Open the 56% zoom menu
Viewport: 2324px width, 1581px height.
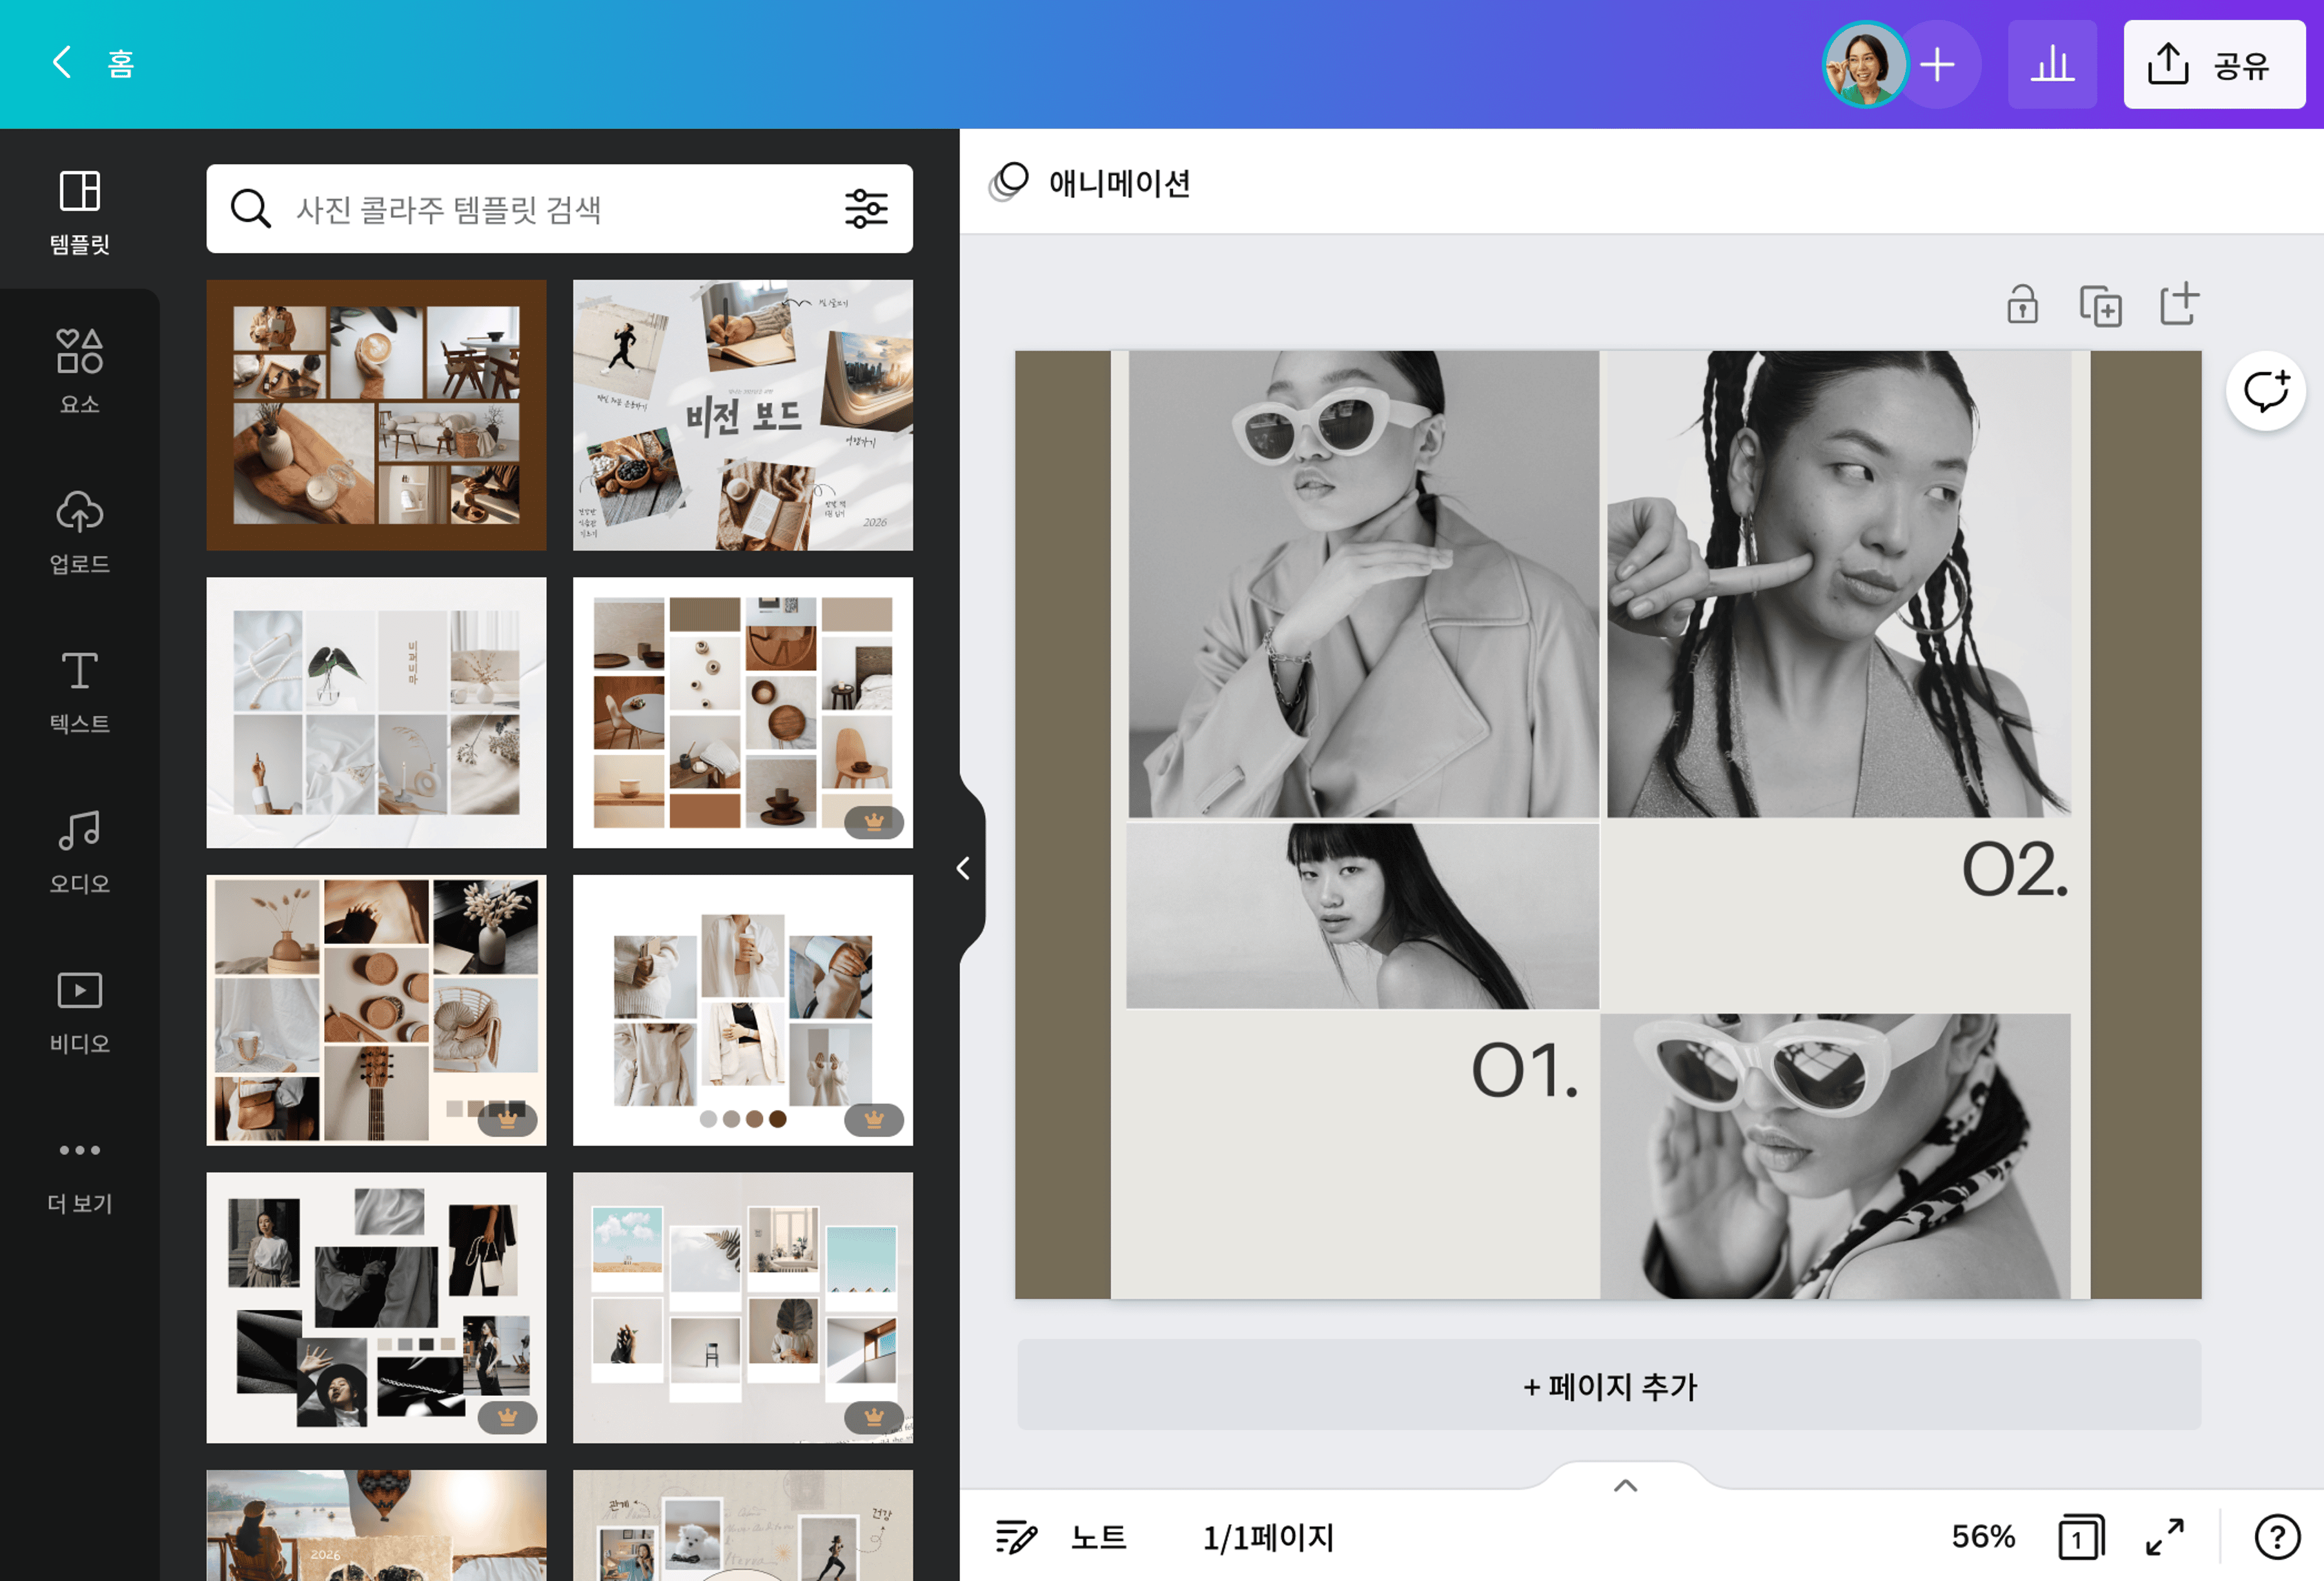point(1983,1537)
